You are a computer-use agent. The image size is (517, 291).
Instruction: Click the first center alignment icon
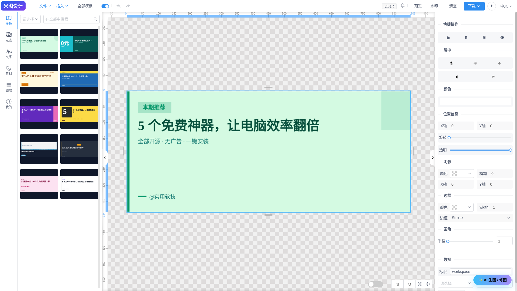click(451, 63)
